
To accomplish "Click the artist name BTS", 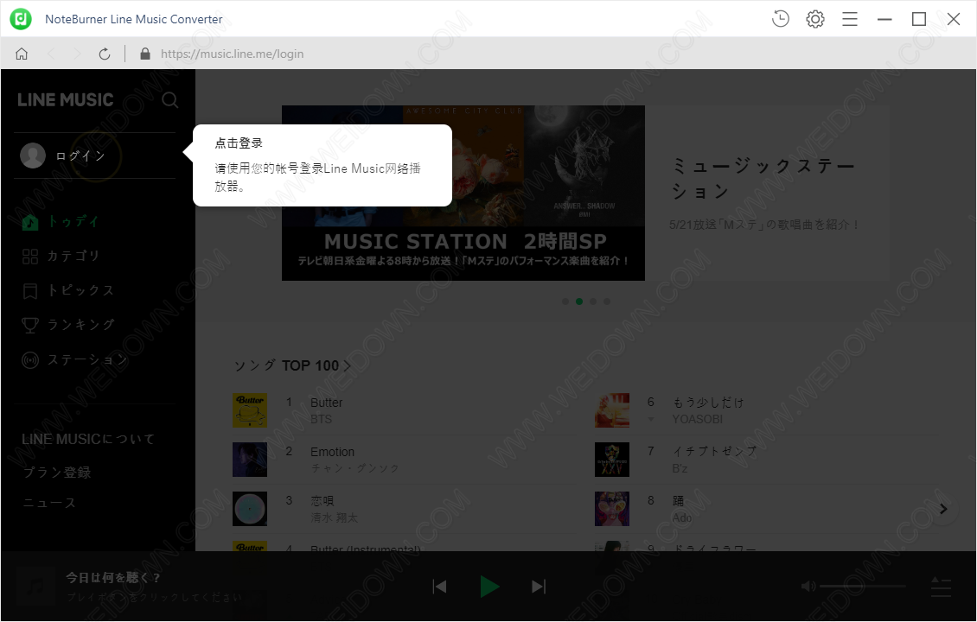I will point(321,419).
